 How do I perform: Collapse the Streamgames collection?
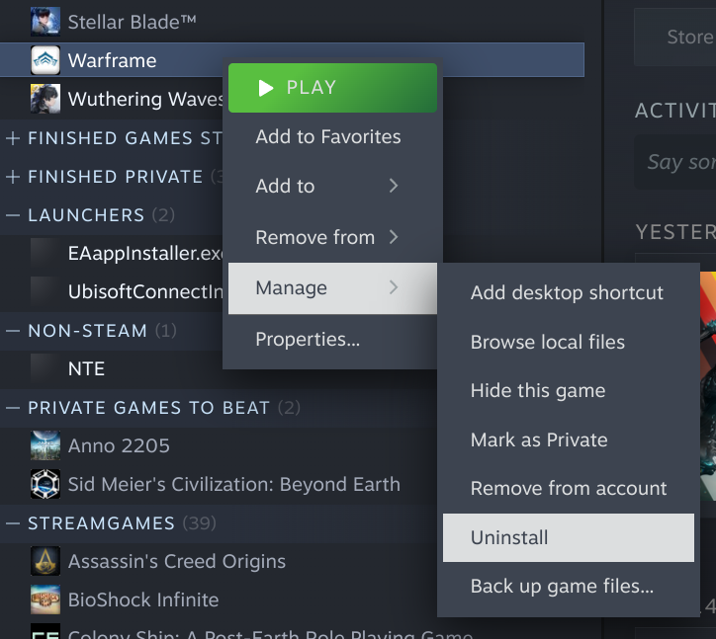click(13, 523)
